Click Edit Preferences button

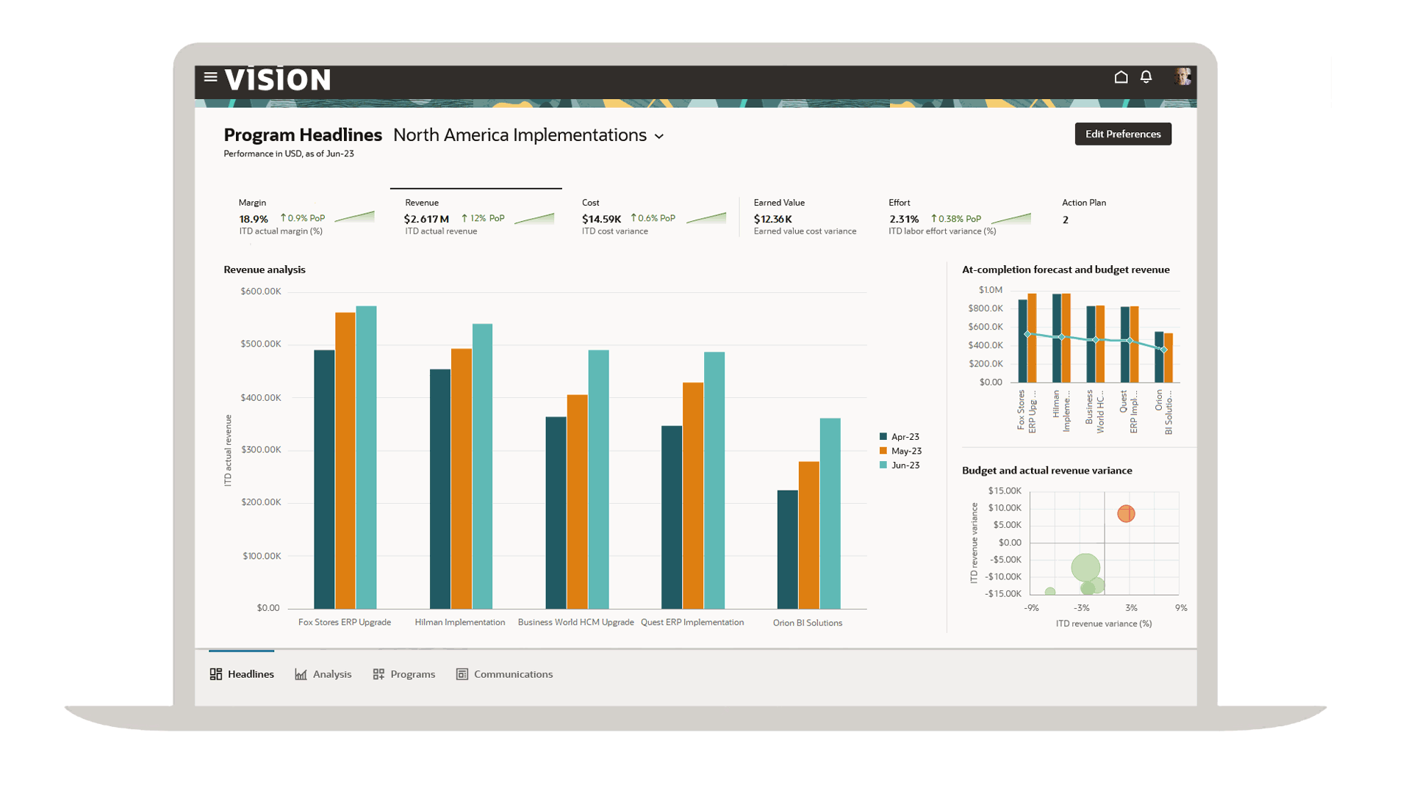(x=1122, y=134)
